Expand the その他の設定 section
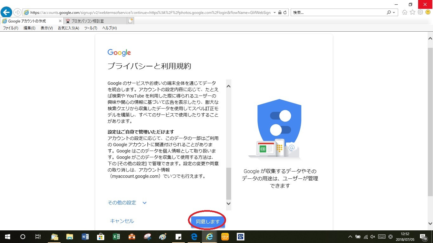 tap(127, 203)
